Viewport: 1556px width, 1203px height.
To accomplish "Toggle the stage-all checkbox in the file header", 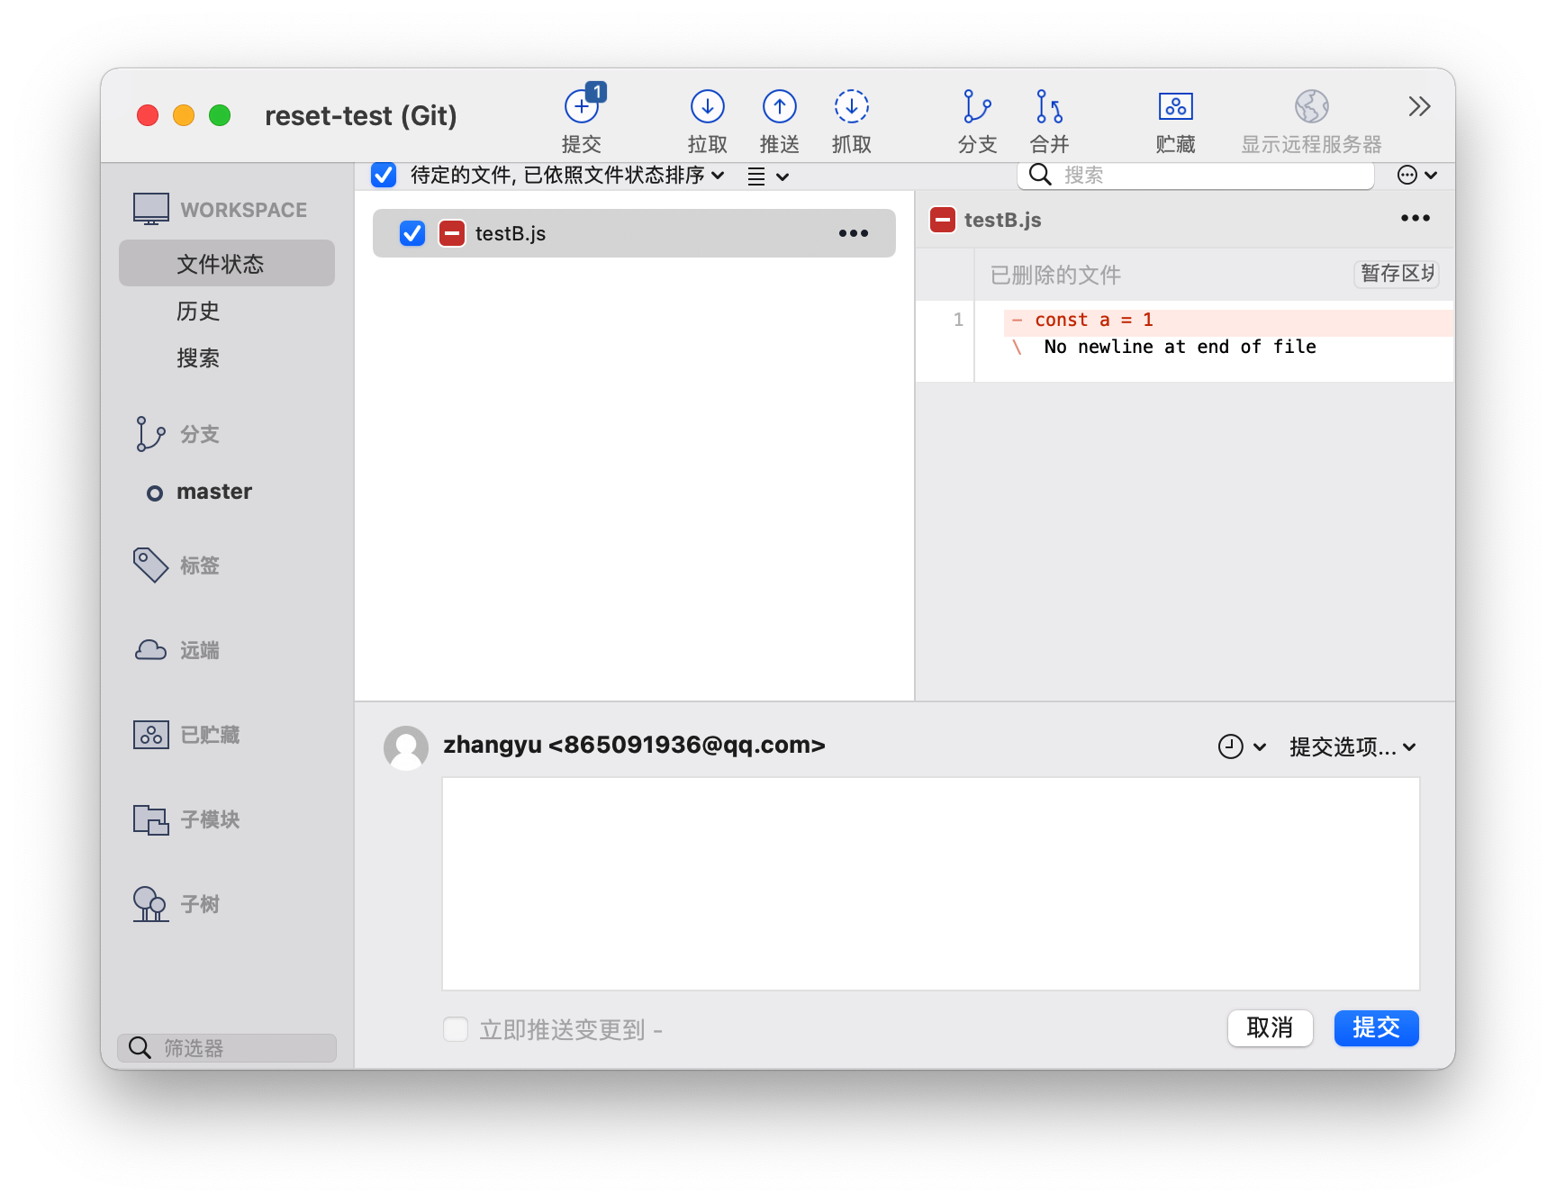I will (x=384, y=175).
